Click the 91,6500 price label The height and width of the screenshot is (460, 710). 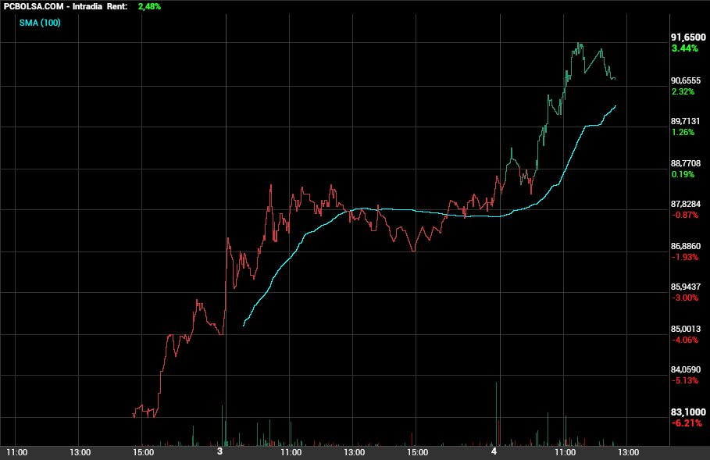coord(688,37)
